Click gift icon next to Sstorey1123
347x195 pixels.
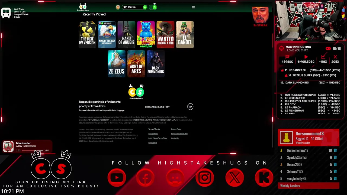click(335, 172)
